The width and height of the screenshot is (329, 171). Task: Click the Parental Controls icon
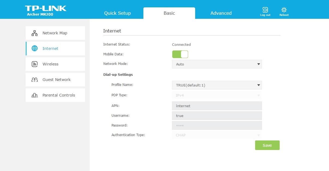click(x=35, y=95)
